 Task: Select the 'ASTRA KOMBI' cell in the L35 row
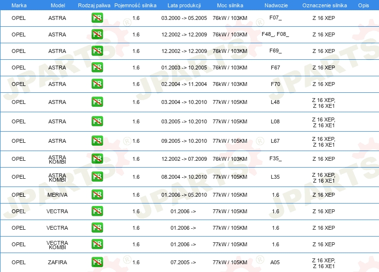click(x=57, y=177)
